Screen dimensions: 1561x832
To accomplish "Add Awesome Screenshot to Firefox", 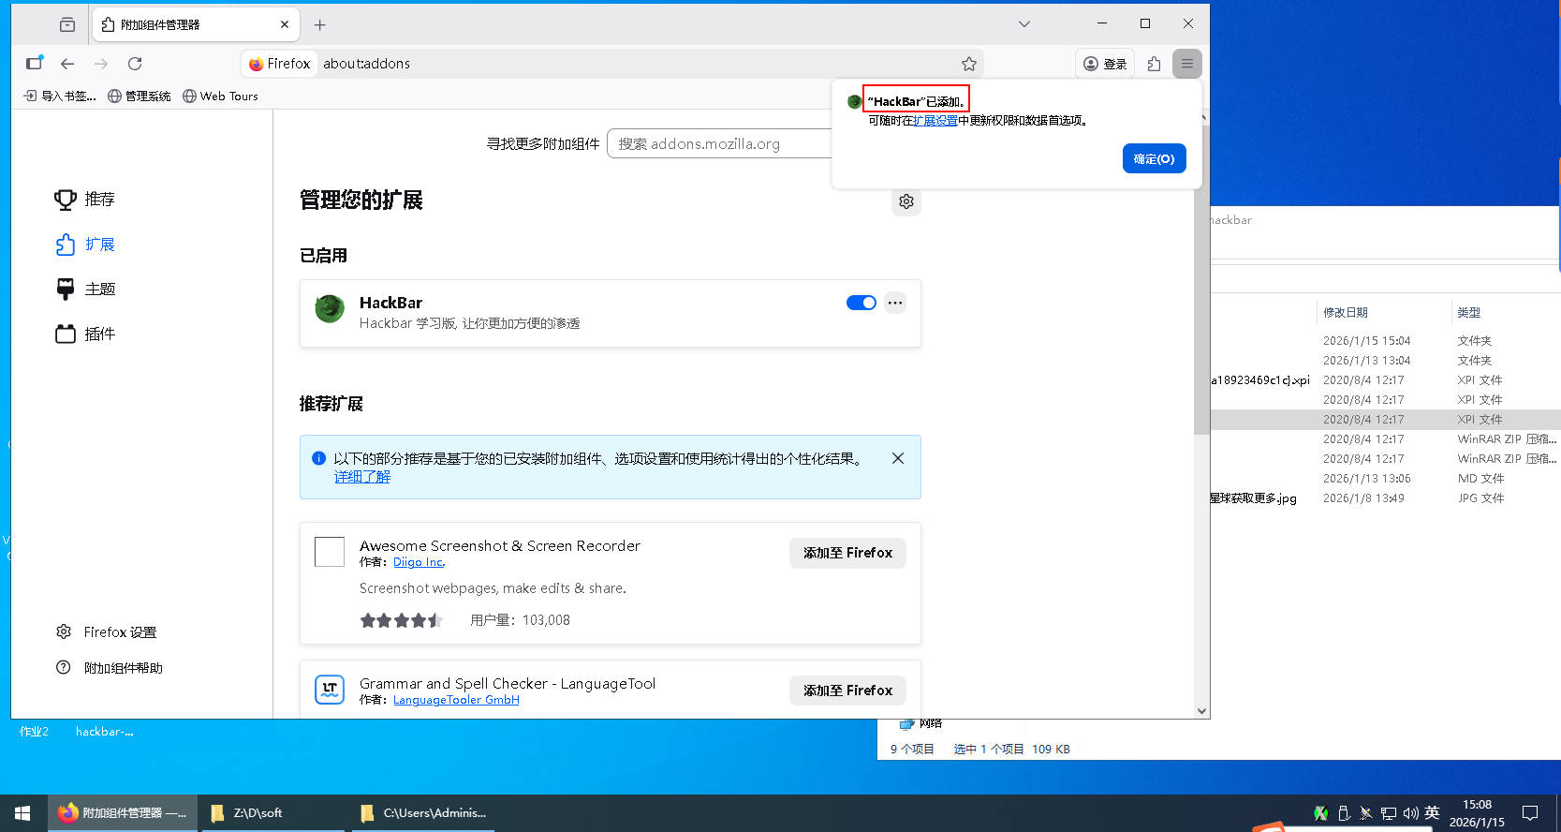I will click(x=847, y=553).
